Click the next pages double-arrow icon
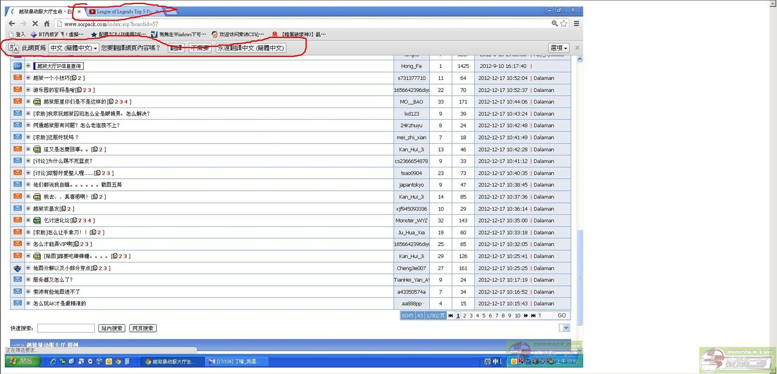777x374 pixels. (526, 316)
